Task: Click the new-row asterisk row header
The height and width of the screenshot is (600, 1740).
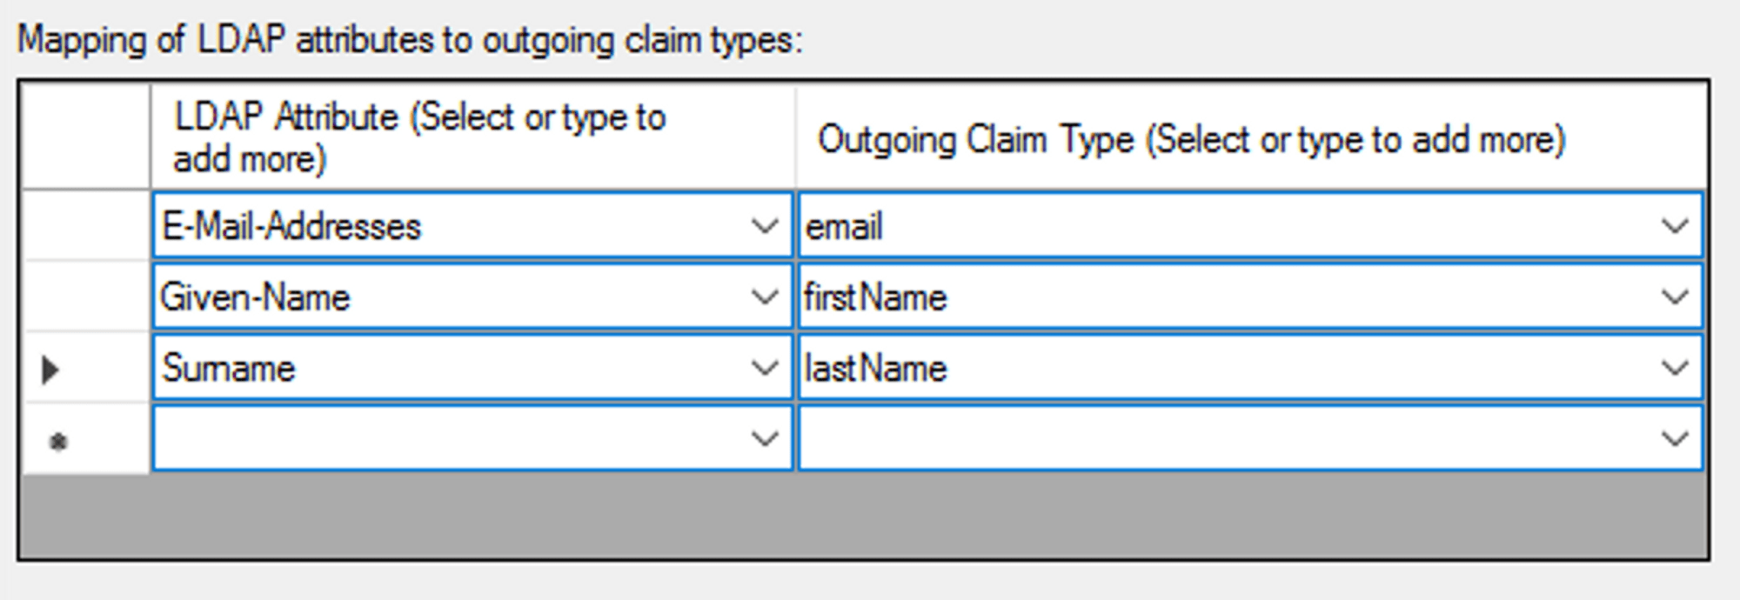Action: [58, 441]
